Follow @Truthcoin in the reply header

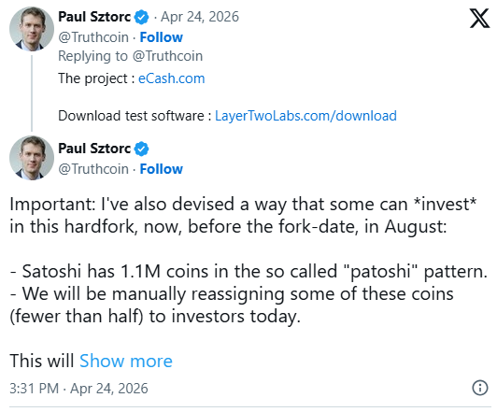(162, 37)
